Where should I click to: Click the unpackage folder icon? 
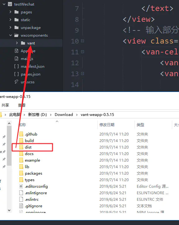tap(16, 27)
